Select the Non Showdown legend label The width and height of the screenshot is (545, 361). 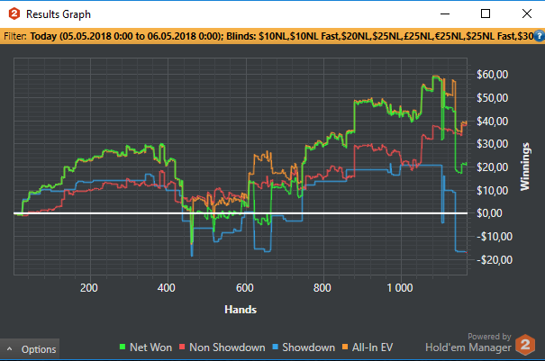click(227, 347)
